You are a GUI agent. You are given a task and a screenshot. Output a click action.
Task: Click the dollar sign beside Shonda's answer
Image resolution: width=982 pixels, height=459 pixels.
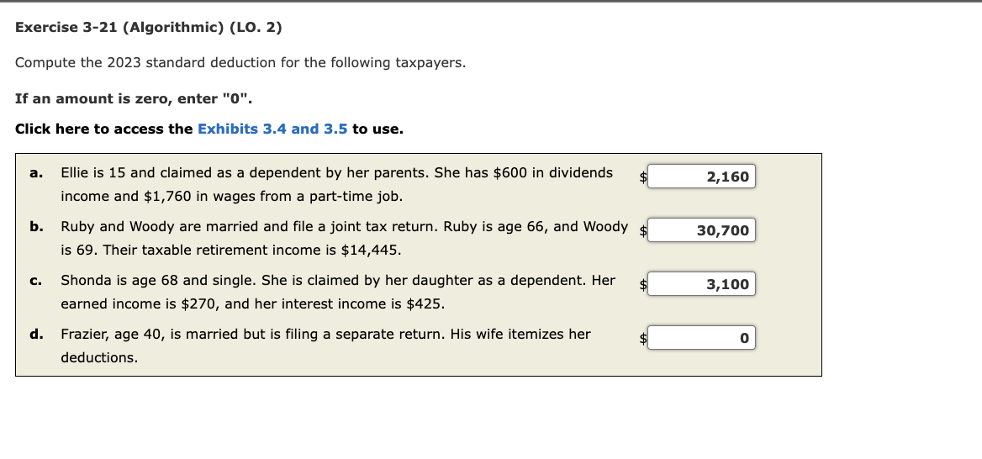(x=642, y=285)
